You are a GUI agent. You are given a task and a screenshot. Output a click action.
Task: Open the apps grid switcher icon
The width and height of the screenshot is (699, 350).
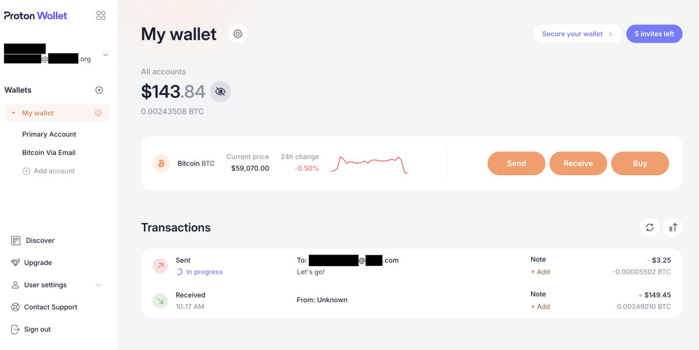[101, 16]
